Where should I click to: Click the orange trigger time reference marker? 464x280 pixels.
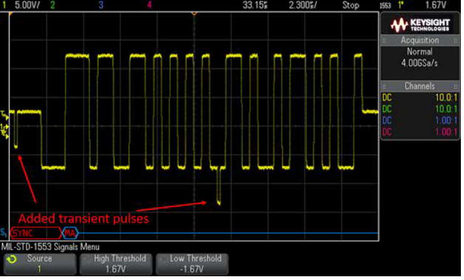coord(194,14)
